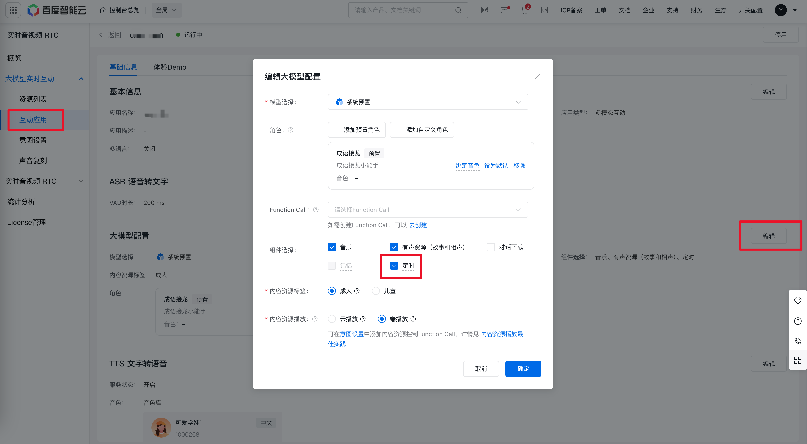Click the 确定 confirm button
This screenshot has width=807, height=444.
click(523, 369)
